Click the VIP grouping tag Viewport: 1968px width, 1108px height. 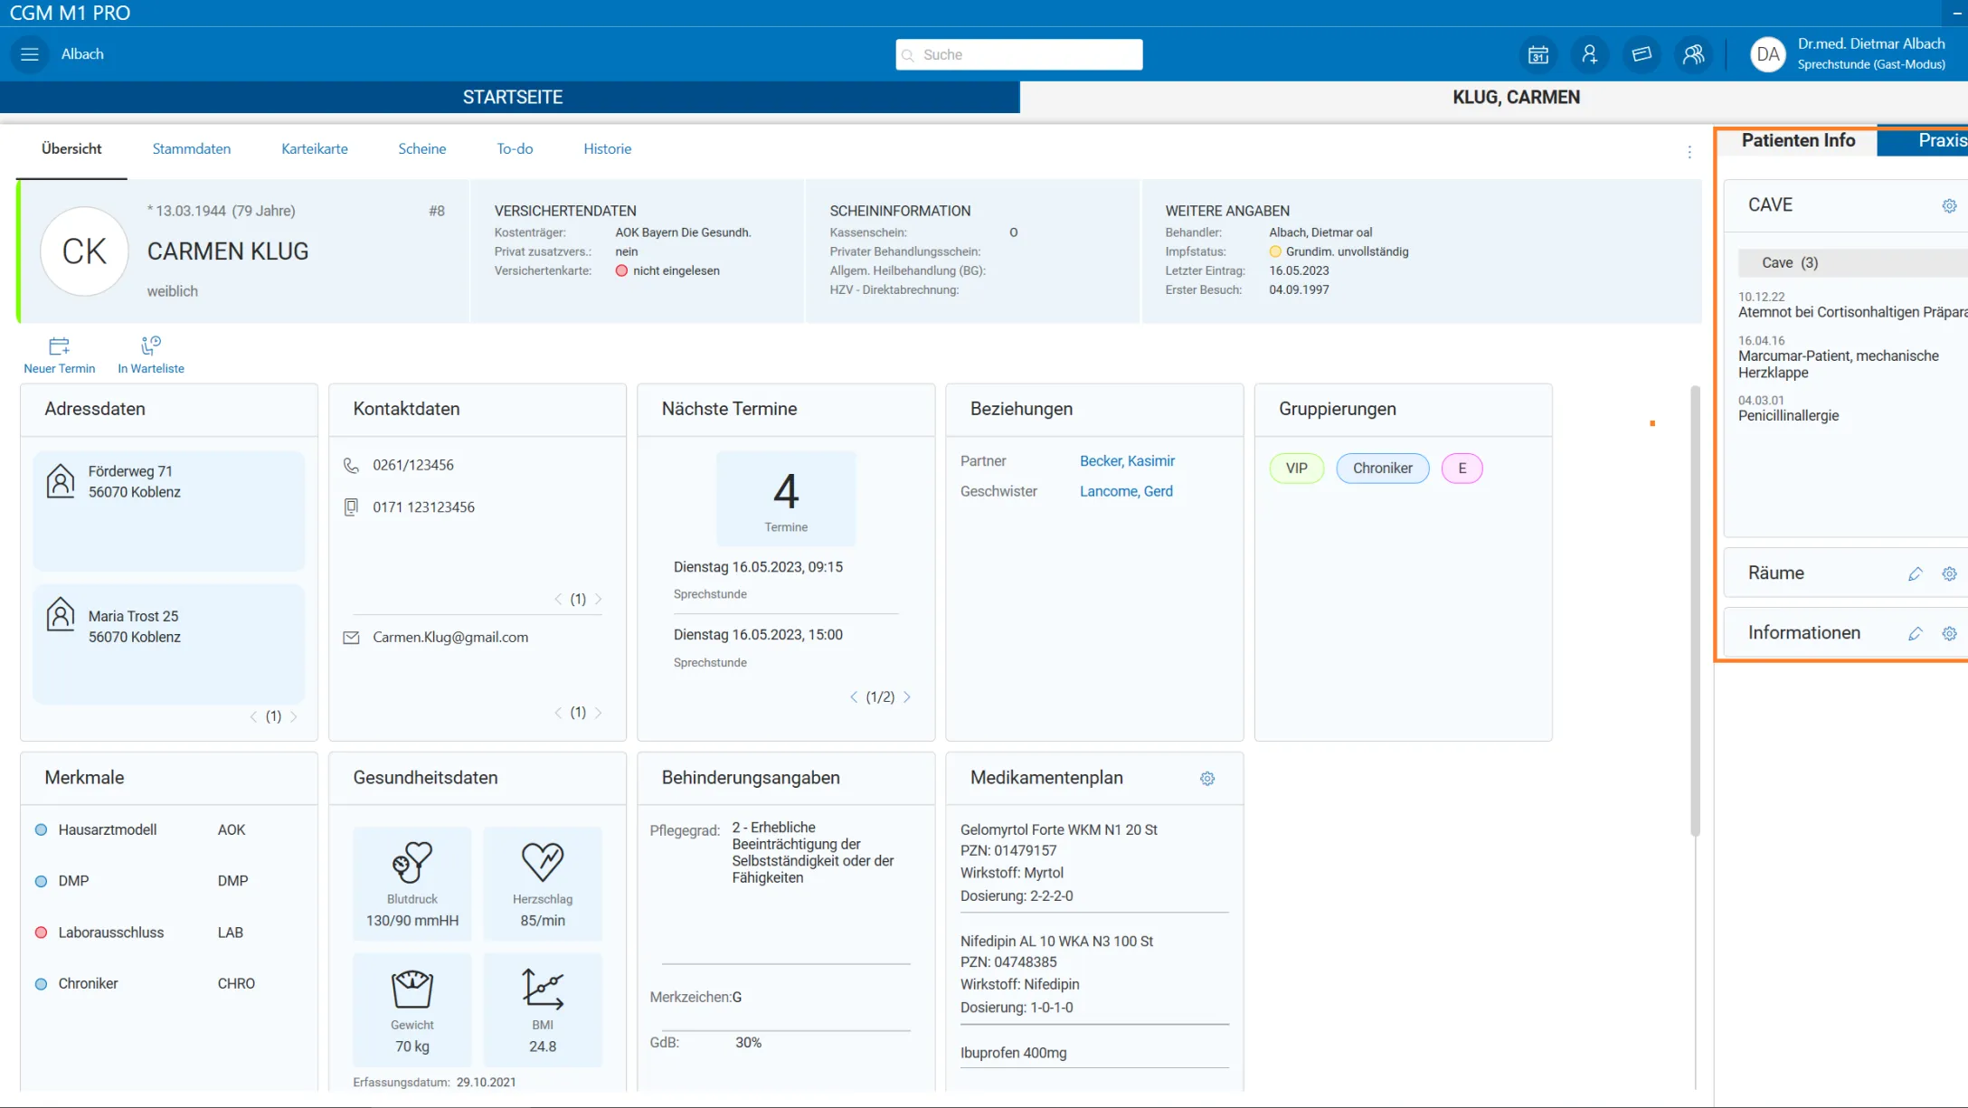coord(1297,469)
